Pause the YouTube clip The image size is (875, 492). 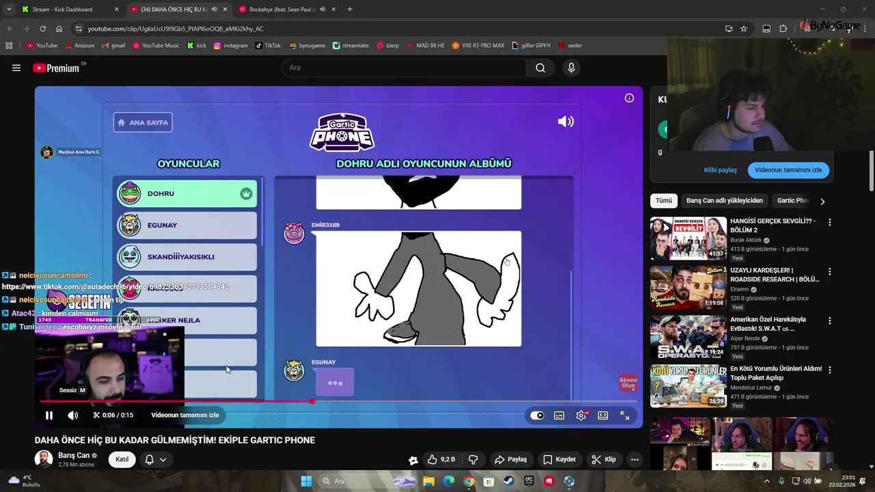pos(49,415)
